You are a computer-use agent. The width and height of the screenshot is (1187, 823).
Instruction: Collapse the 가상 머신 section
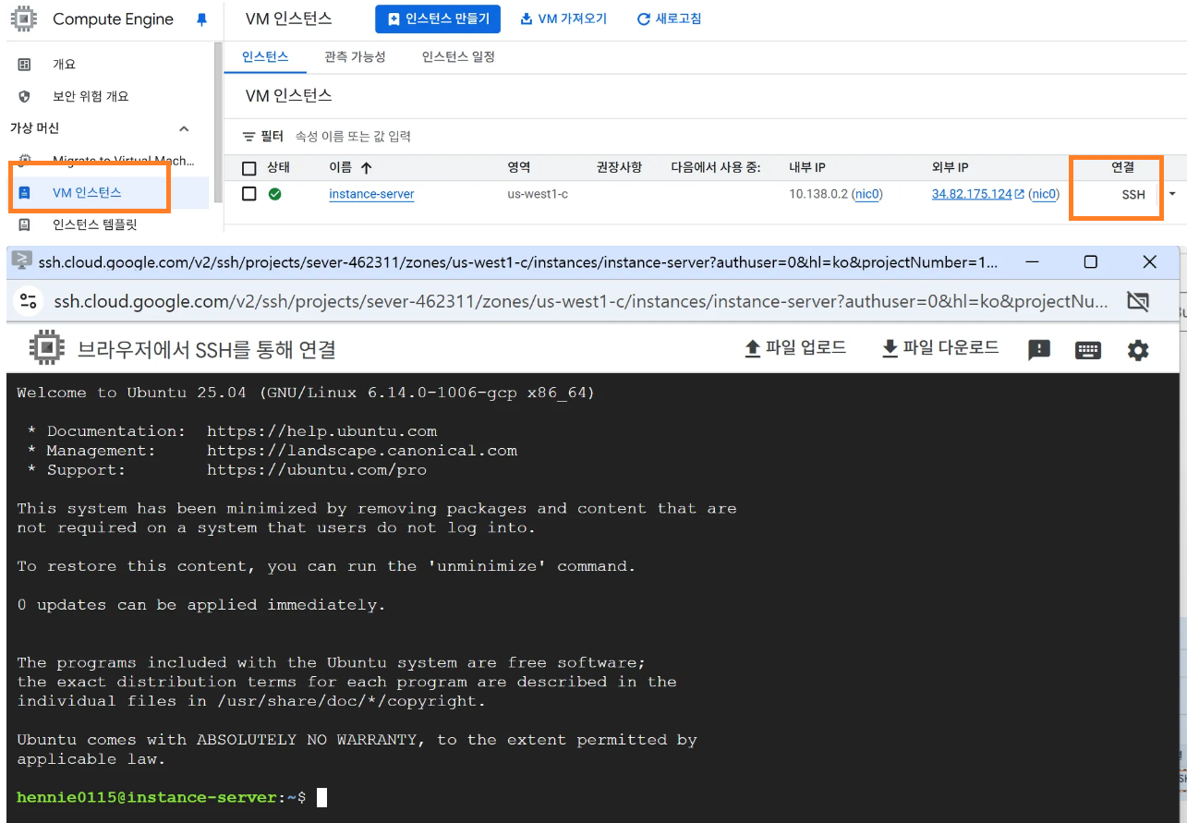tap(184, 128)
